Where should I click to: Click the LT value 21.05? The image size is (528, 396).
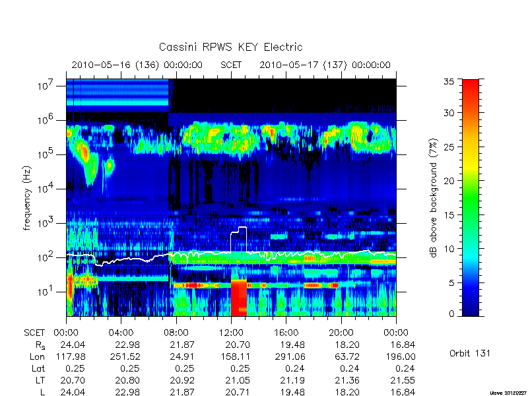coord(238,380)
